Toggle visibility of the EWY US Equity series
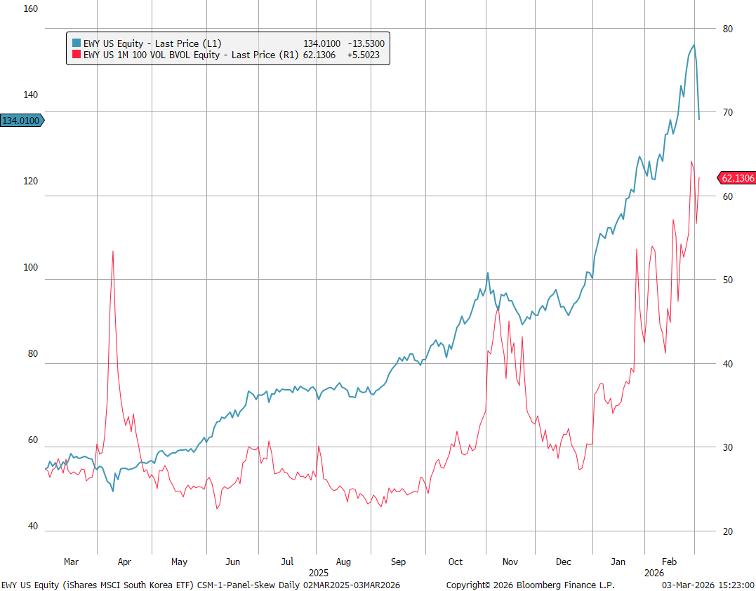The width and height of the screenshot is (756, 591). [x=140, y=43]
